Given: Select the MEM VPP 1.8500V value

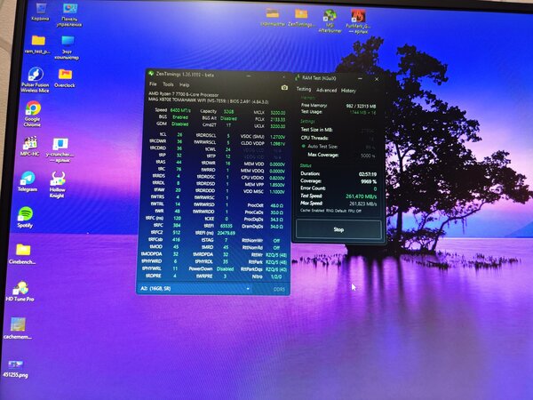Looking at the screenshot, I should point(277,185).
